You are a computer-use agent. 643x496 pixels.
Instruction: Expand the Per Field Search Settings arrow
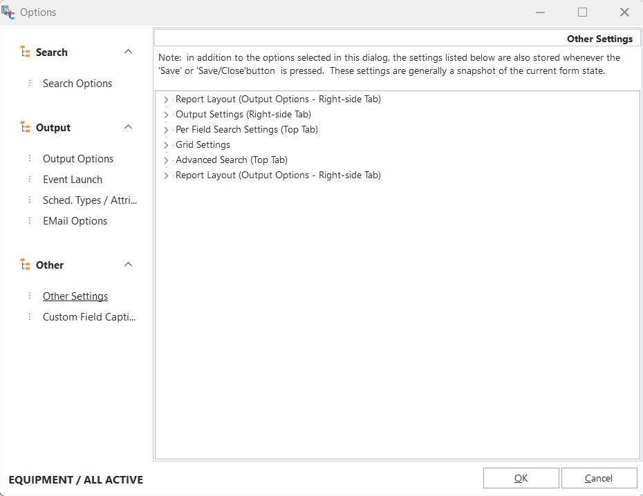166,130
